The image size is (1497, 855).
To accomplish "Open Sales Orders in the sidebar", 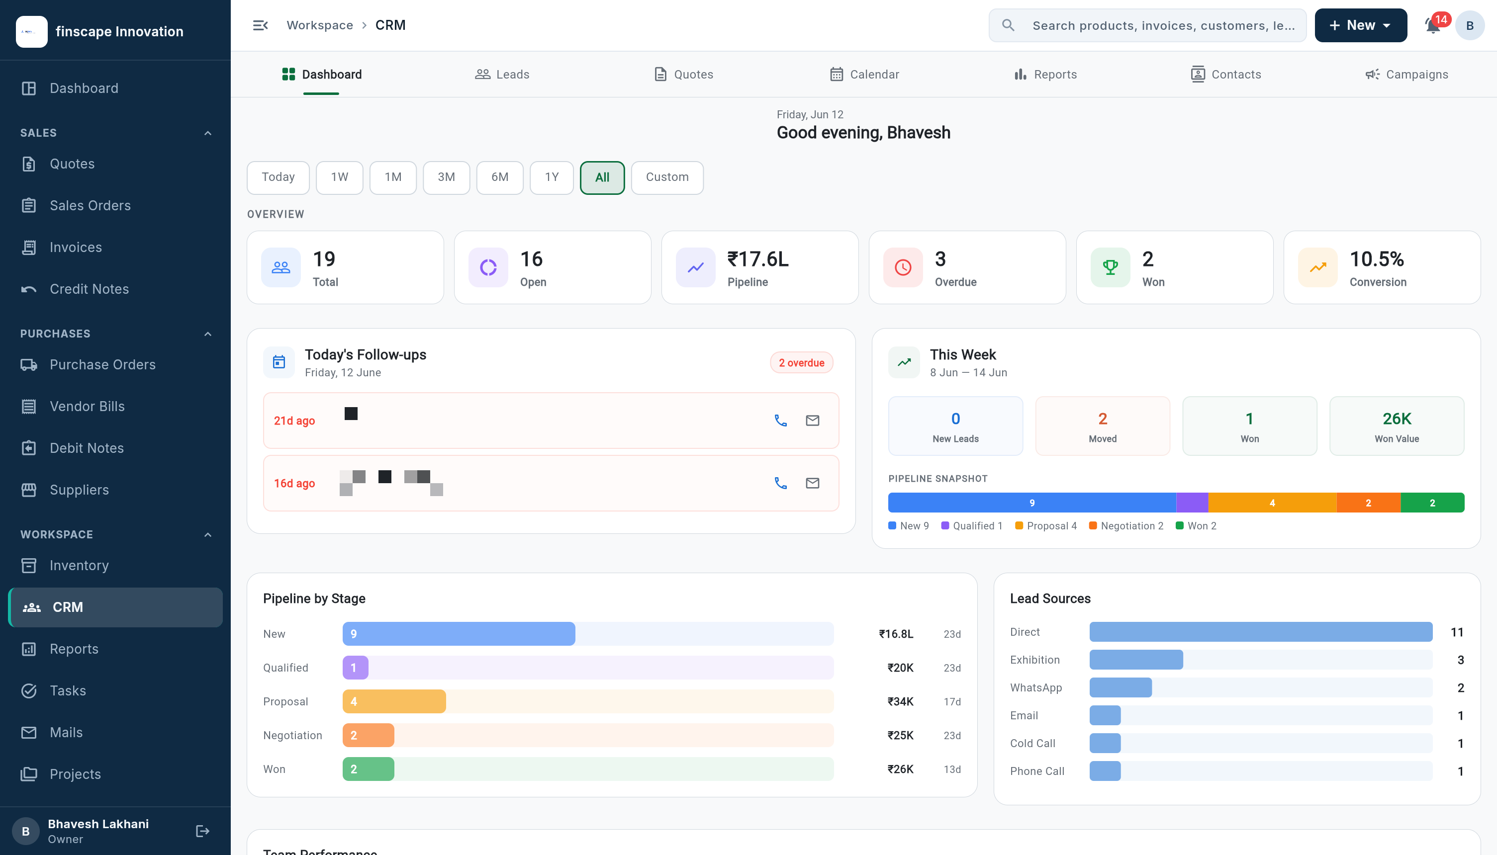I will tap(115, 205).
